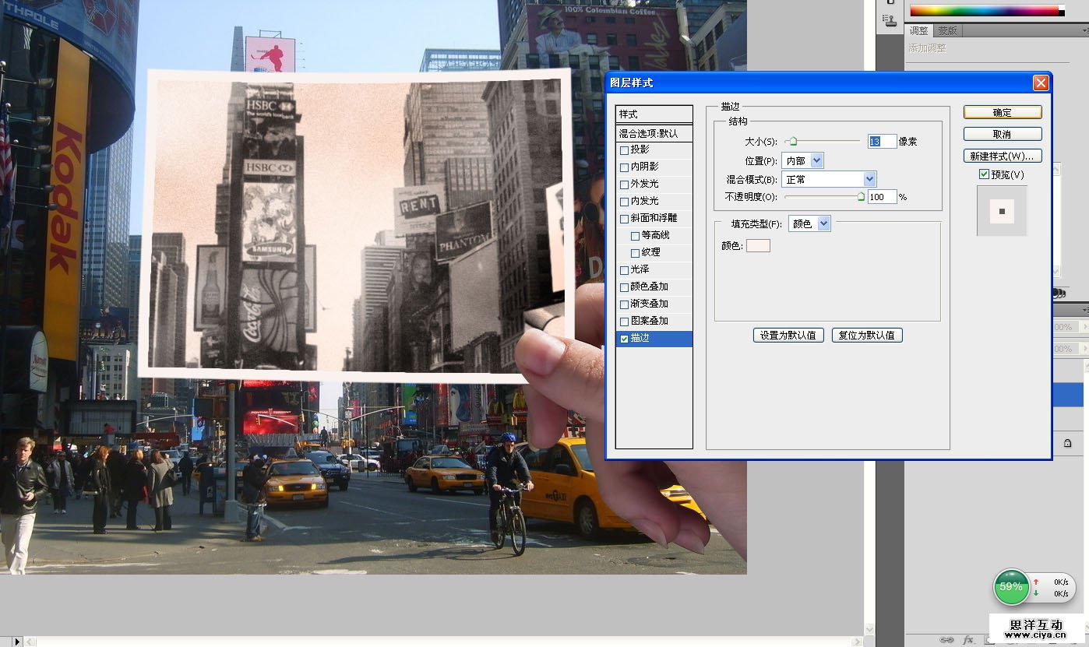
Task: Open the 位置 position dropdown
Action: click(x=802, y=160)
